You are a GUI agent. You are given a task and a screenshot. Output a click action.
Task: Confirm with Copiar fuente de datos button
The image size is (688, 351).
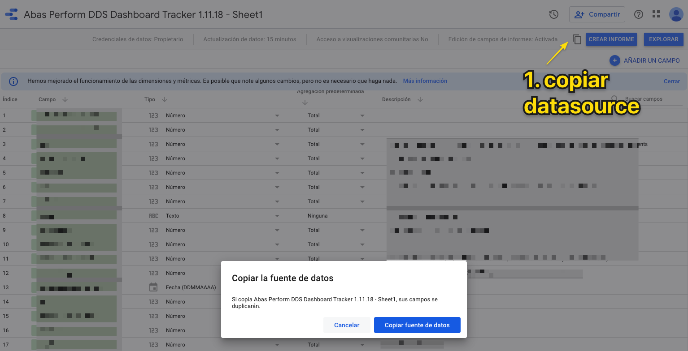(417, 325)
